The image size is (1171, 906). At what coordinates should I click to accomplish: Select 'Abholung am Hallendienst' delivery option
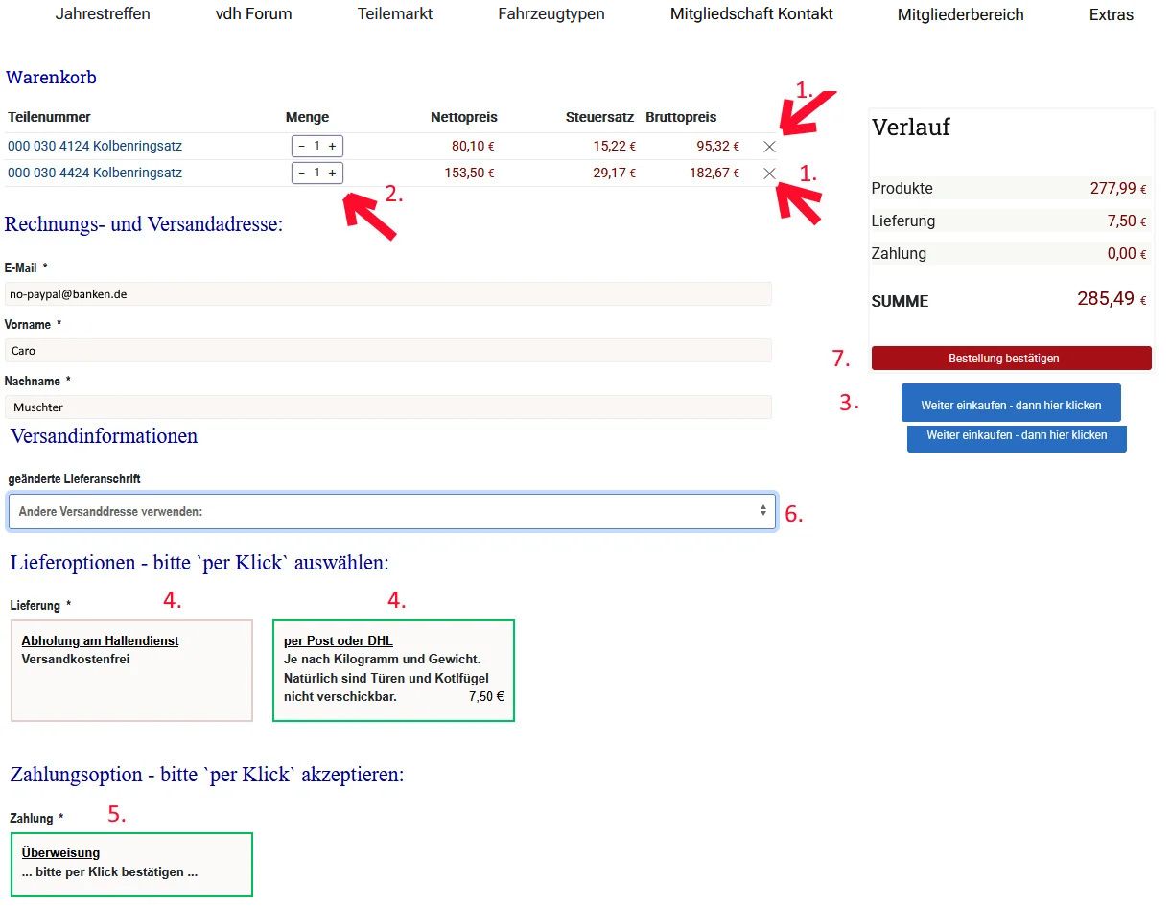(x=131, y=670)
